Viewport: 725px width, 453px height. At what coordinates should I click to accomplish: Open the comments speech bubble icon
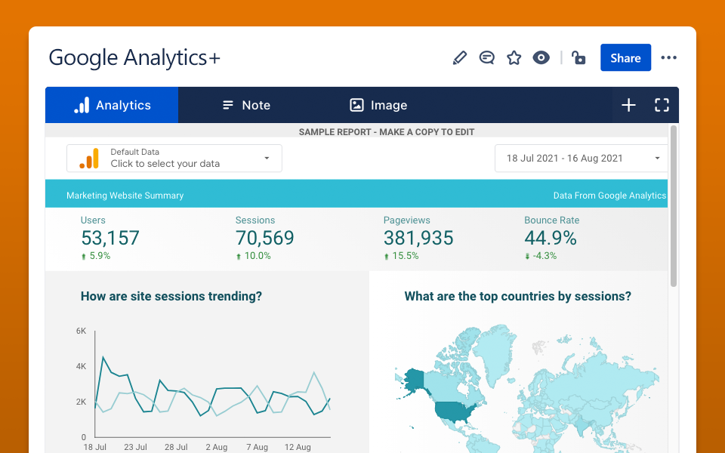pos(487,58)
